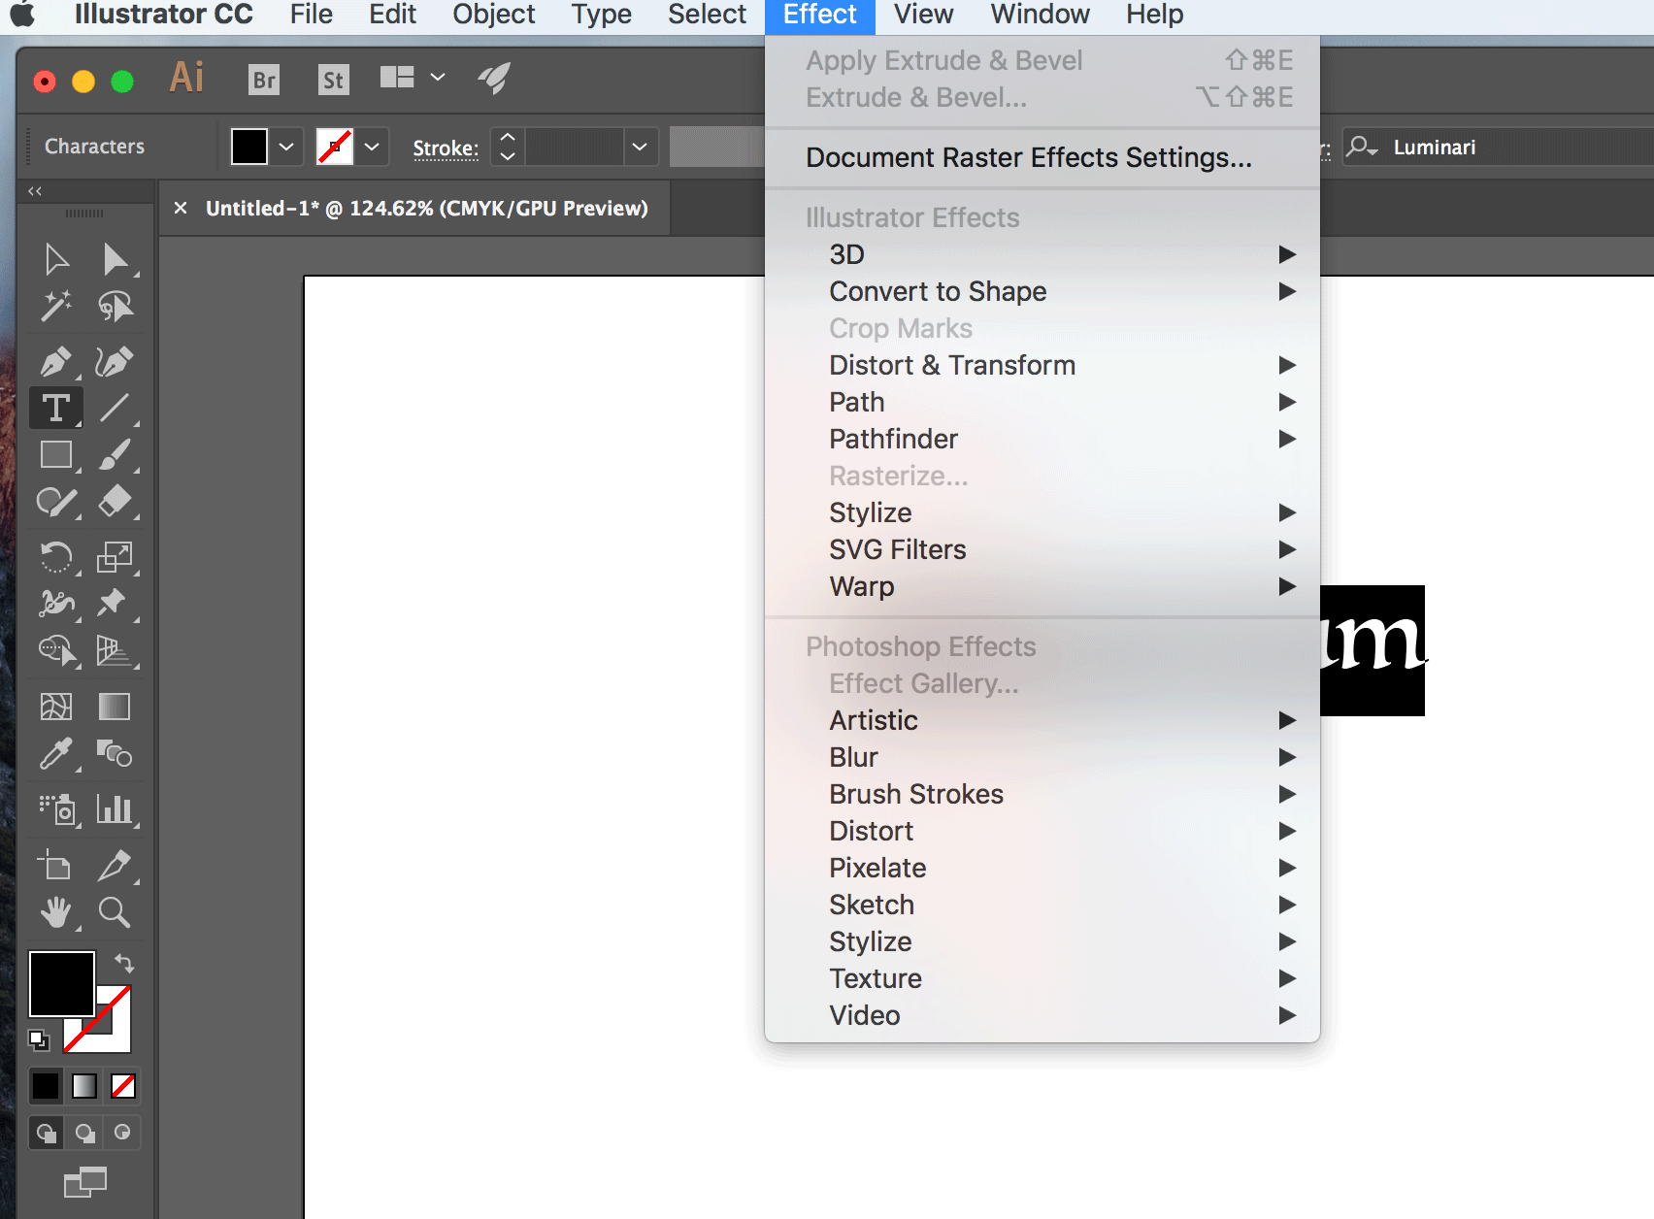
Task: Expand the SVG Filters submenu
Action: [1042, 549]
